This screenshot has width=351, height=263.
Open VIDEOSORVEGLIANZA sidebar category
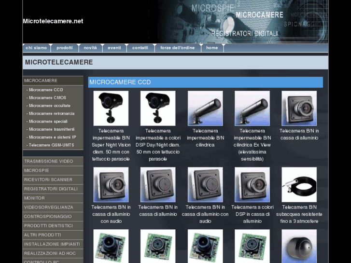(x=53, y=208)
